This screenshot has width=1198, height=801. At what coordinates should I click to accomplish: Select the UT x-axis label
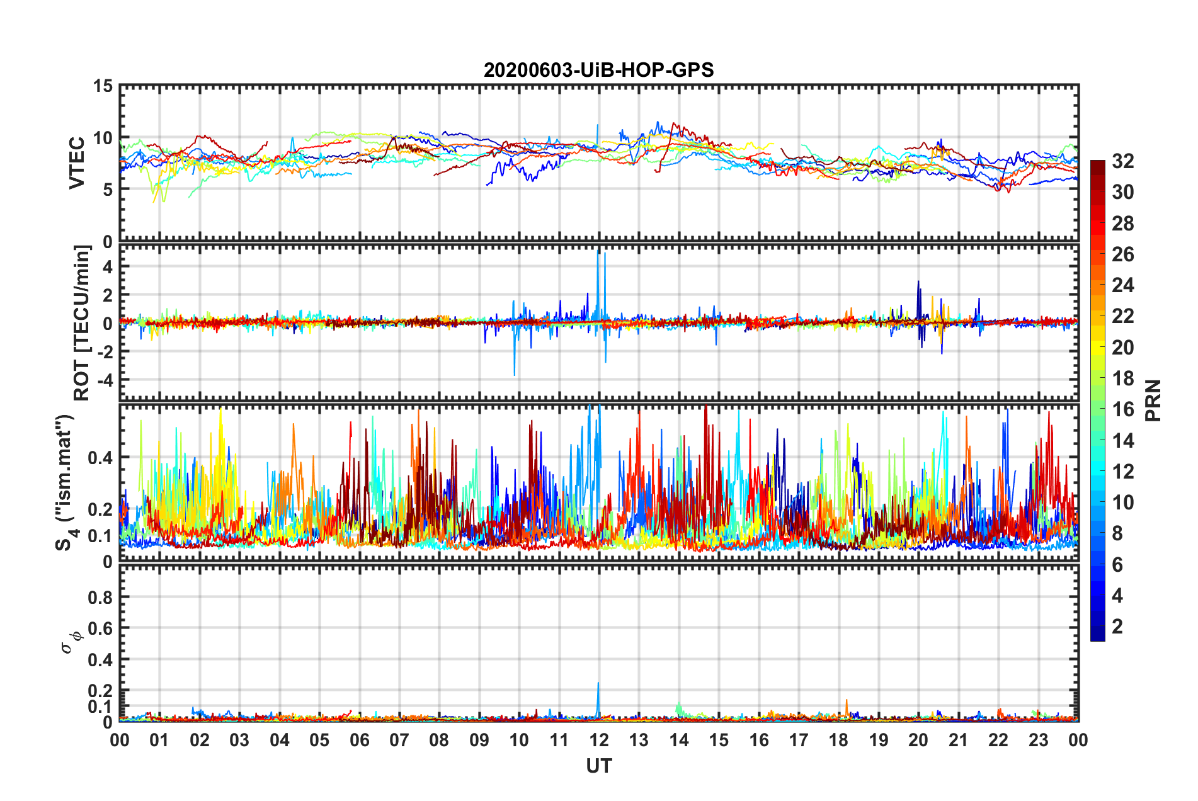[x=598, y=766]
